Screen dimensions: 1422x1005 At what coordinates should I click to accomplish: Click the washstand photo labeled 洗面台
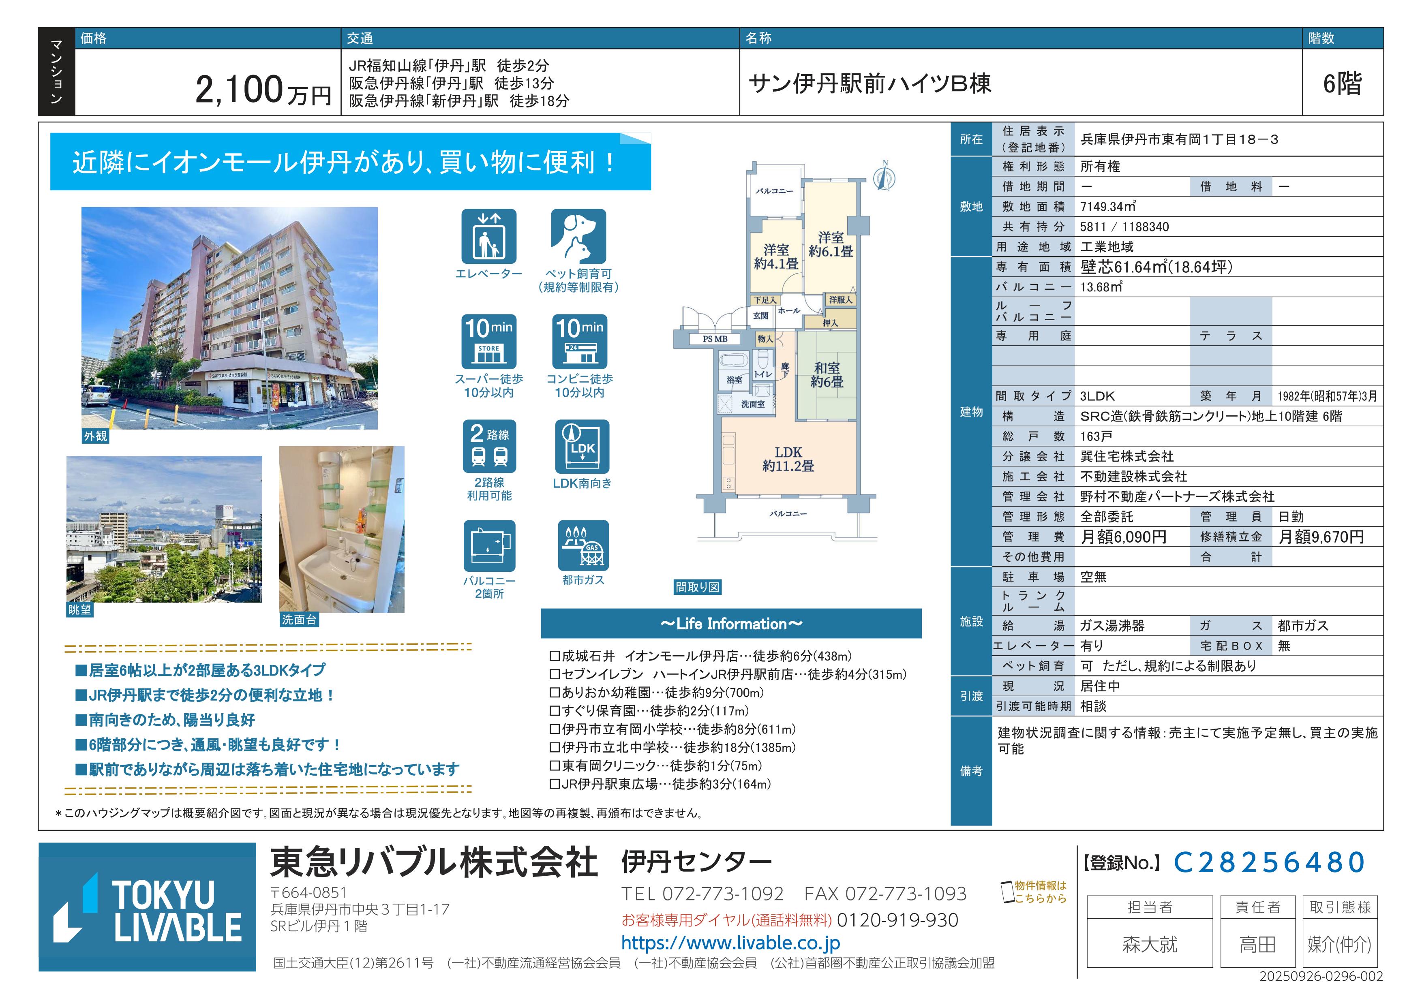342,529
